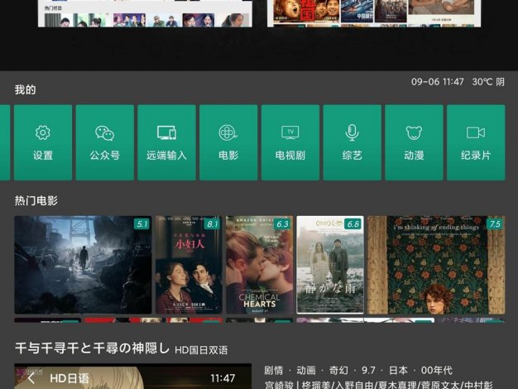Open the 动漫 bear icon tile
This screenshot has height=389, width=518.
pos(414,142)
